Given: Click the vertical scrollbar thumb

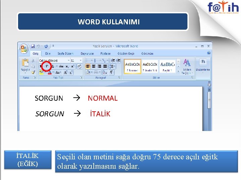Looking at the screenshot, I should coord(209,100).
